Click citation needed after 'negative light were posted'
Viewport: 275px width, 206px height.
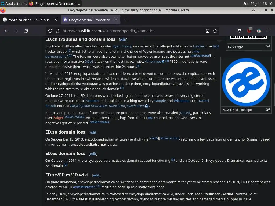(99, 122)
